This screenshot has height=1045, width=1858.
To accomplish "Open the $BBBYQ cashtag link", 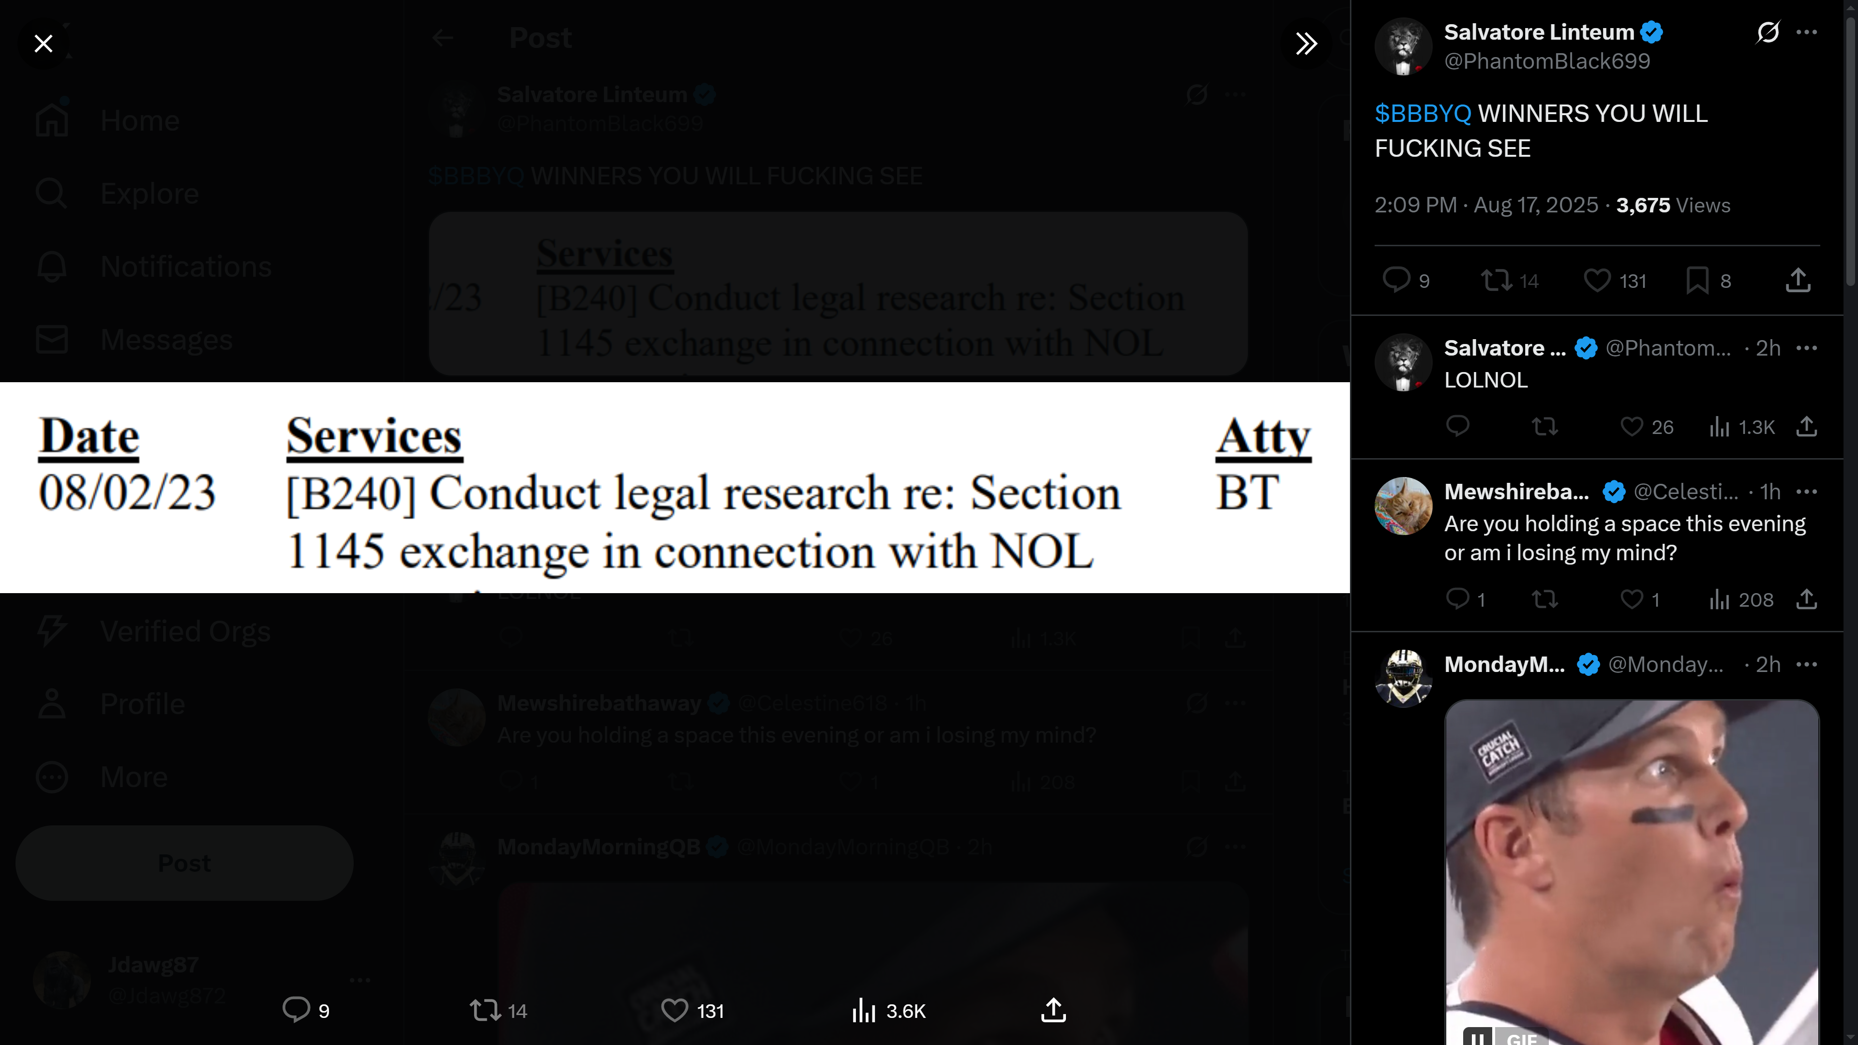I will [x=1423, y=113].
